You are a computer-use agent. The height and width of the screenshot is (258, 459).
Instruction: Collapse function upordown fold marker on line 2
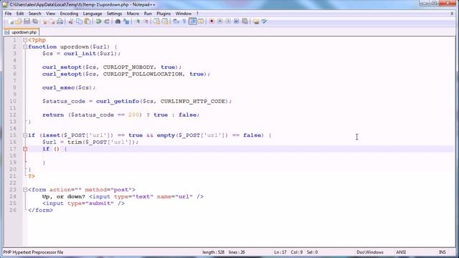25,47
